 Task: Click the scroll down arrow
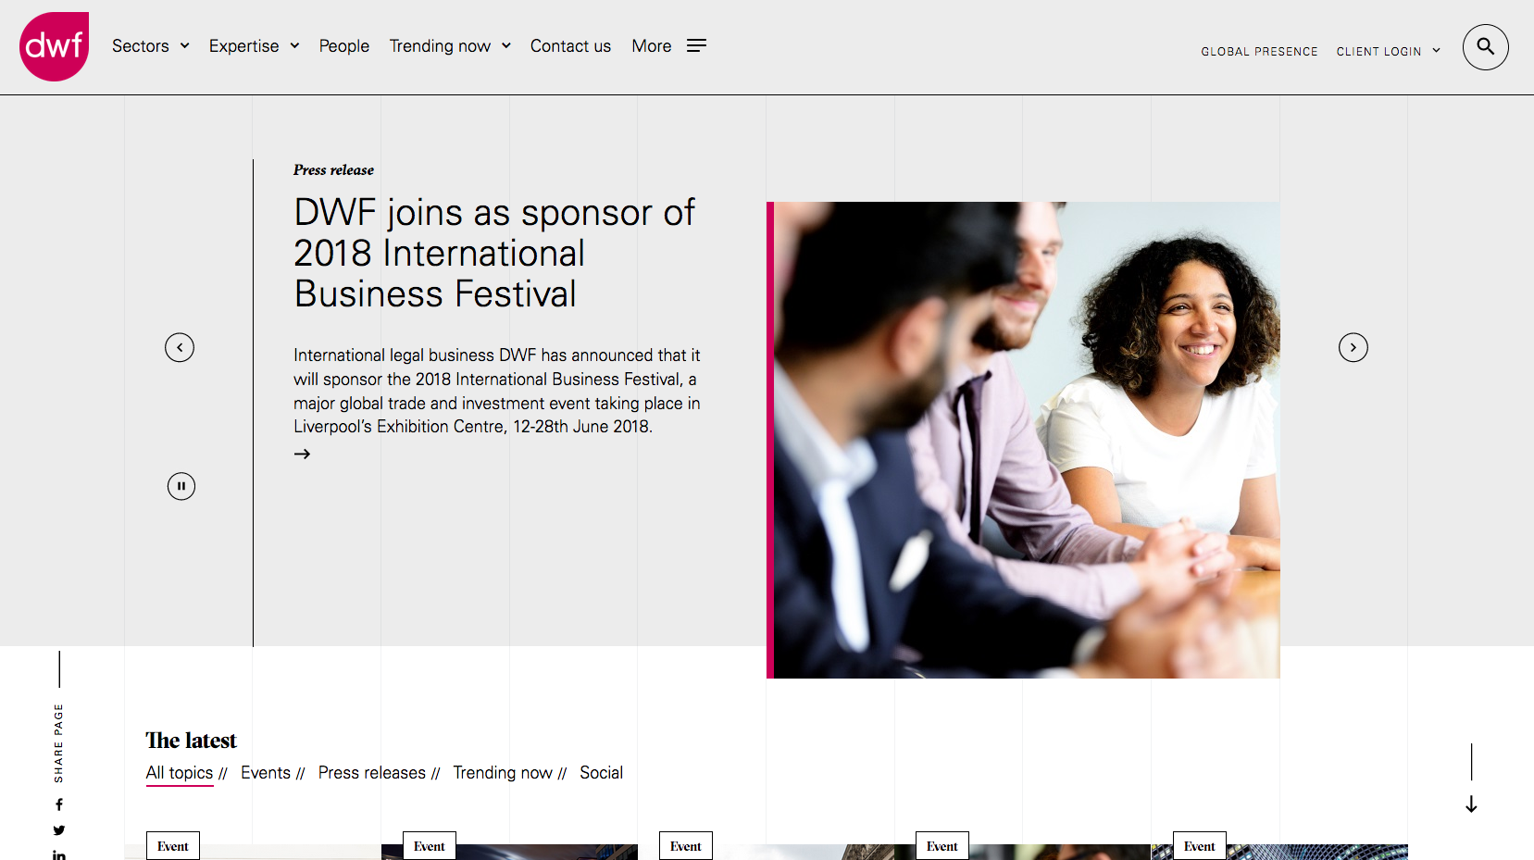coord(1471,804)
